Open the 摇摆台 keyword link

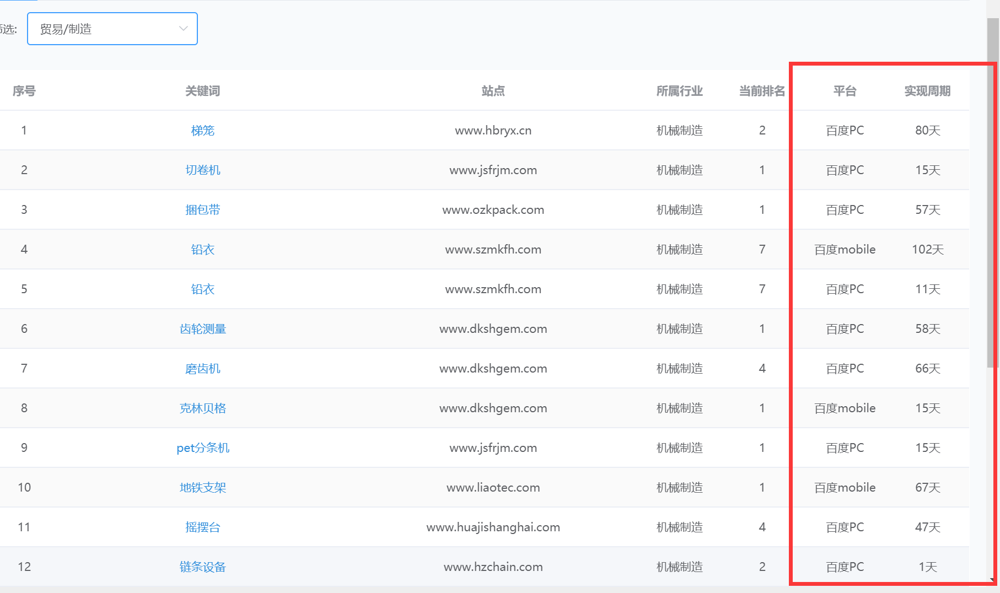pyautogui.click(x=202, y=527)
